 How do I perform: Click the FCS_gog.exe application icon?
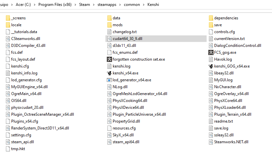[x=211, y=52]
